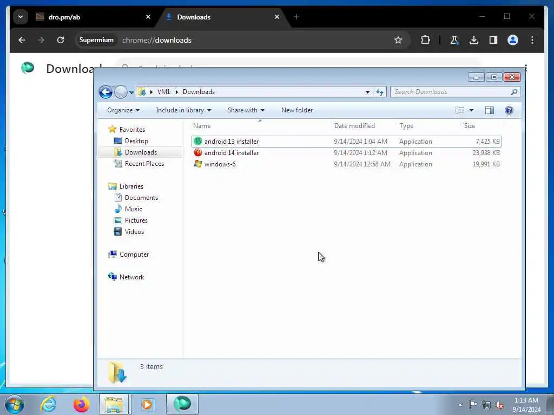Select android 13 installer file icon
The image size is (554, 415).
198,142
